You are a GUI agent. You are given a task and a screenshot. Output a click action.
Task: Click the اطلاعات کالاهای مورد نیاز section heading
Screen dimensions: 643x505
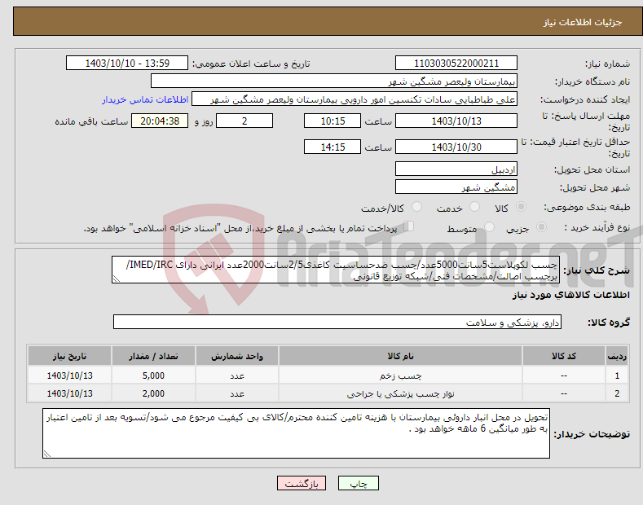tap(570, 295)
